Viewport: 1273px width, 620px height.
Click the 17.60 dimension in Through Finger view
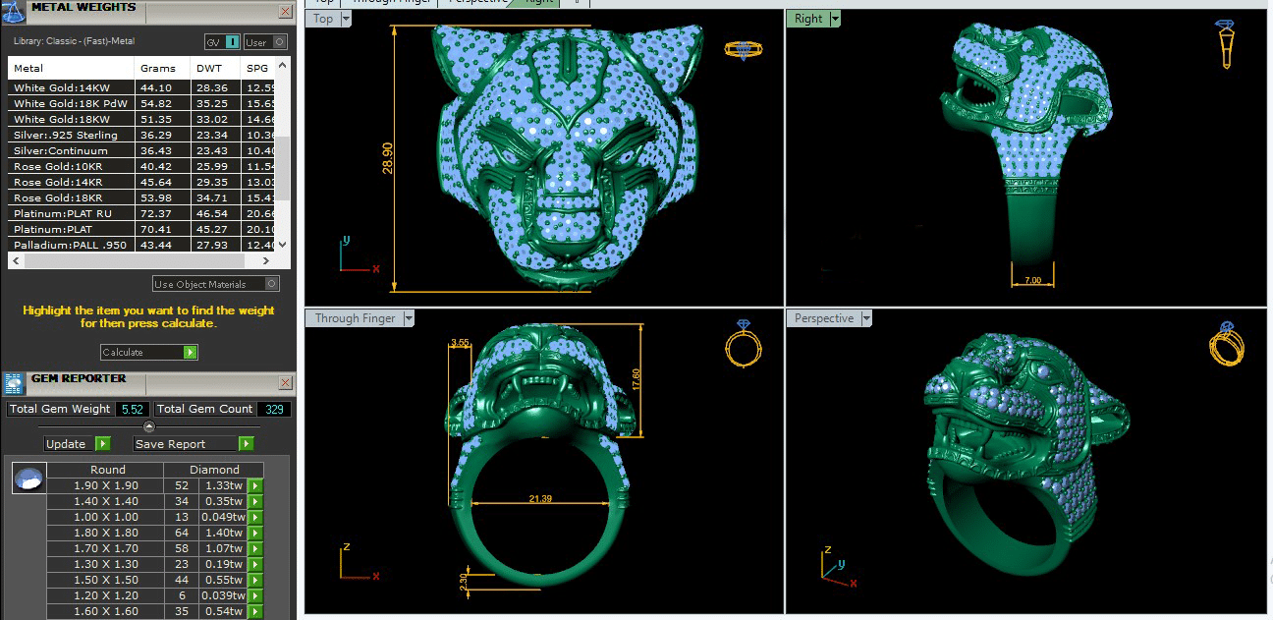point(635,379)
